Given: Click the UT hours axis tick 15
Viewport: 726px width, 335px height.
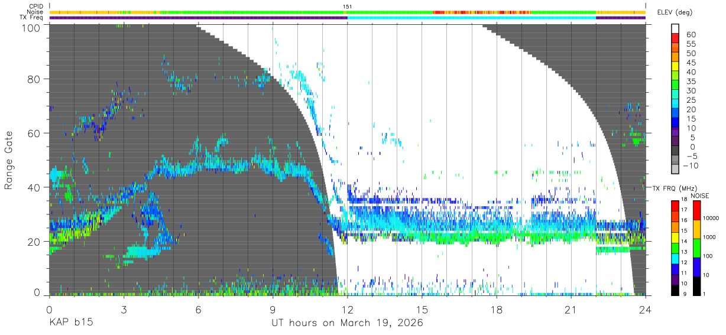Looking at the screenshot, I should [422, 309].
